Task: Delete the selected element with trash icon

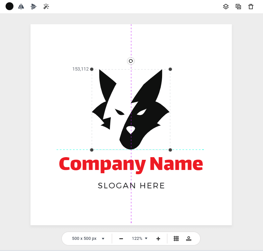Action: point(251,7)
